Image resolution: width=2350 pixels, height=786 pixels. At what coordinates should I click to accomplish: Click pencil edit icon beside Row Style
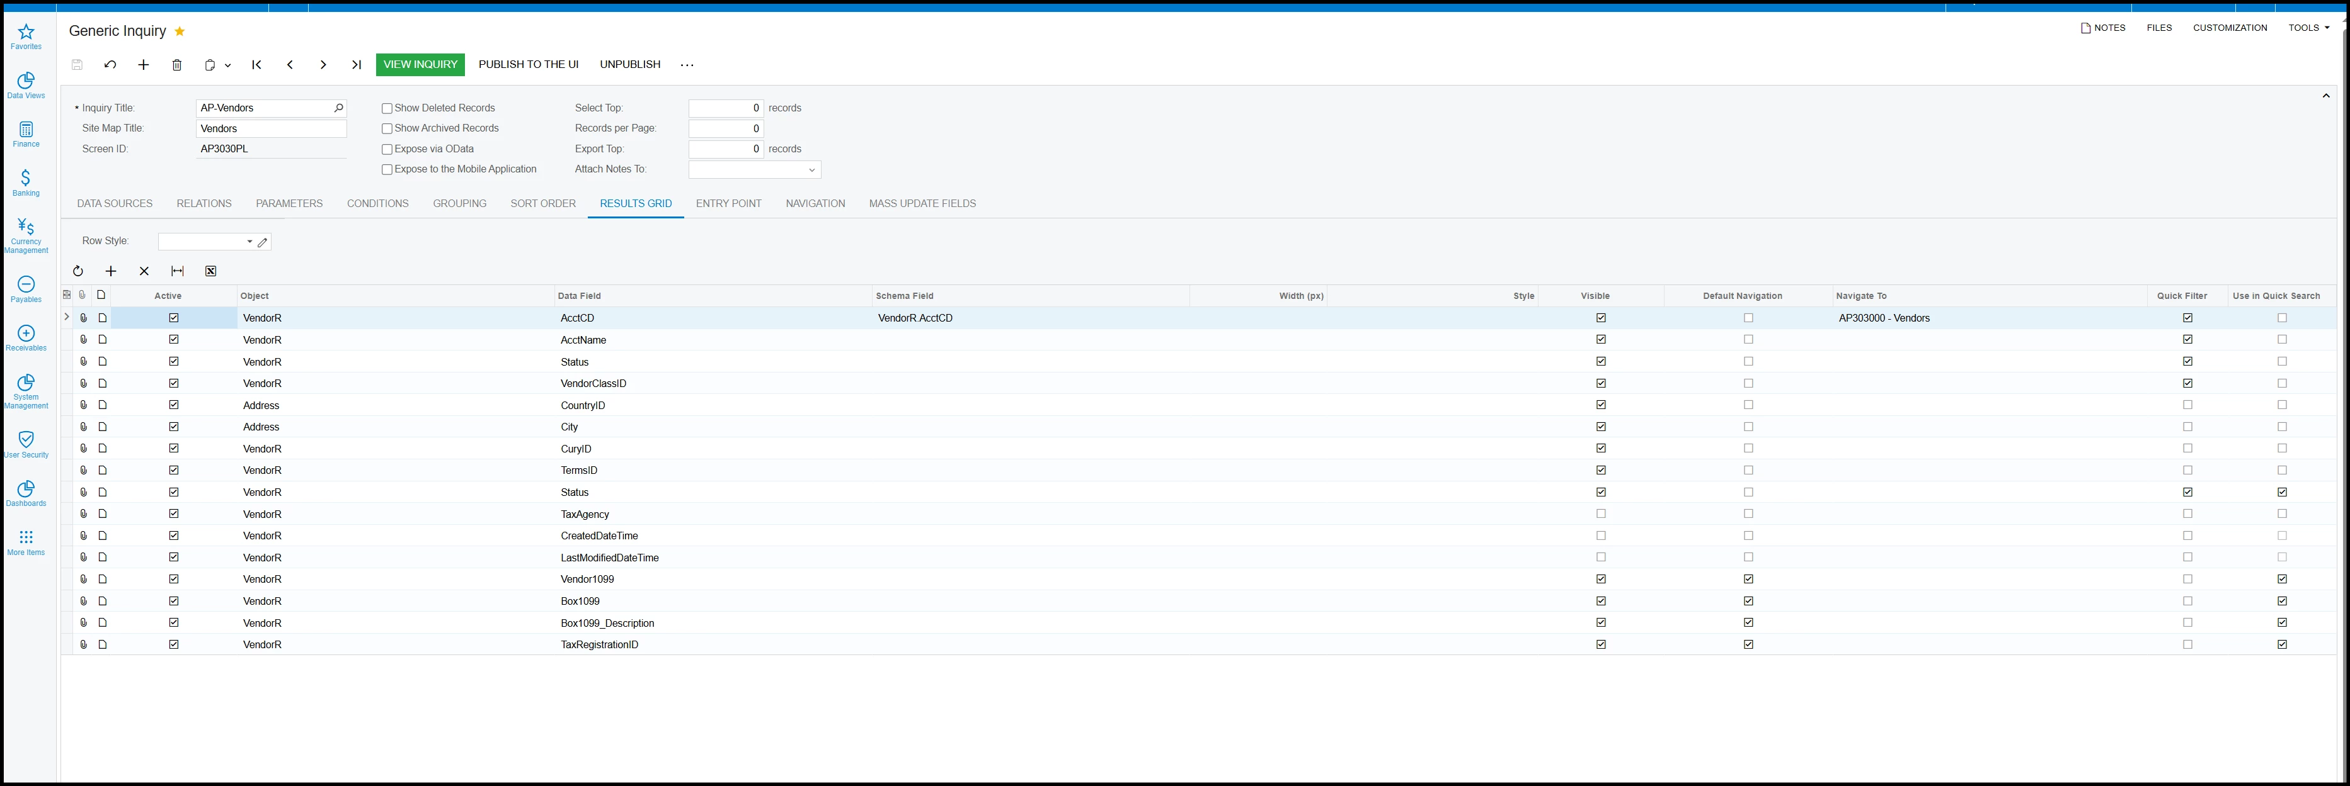coord(263,242)
